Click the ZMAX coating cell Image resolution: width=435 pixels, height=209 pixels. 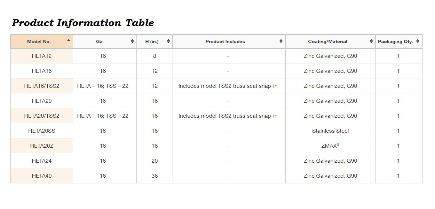tap(330, 146)
